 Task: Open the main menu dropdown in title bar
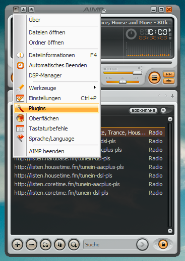click(16, 10)
